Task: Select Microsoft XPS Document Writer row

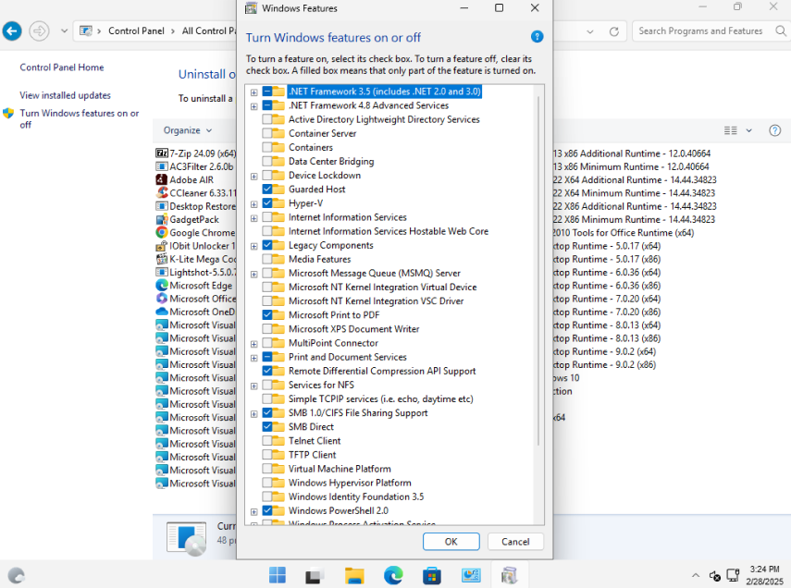Action: coord(353,329)
